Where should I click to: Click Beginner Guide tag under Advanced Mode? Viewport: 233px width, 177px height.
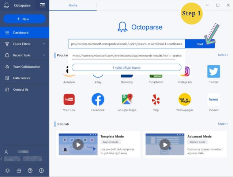click(197, 142)
